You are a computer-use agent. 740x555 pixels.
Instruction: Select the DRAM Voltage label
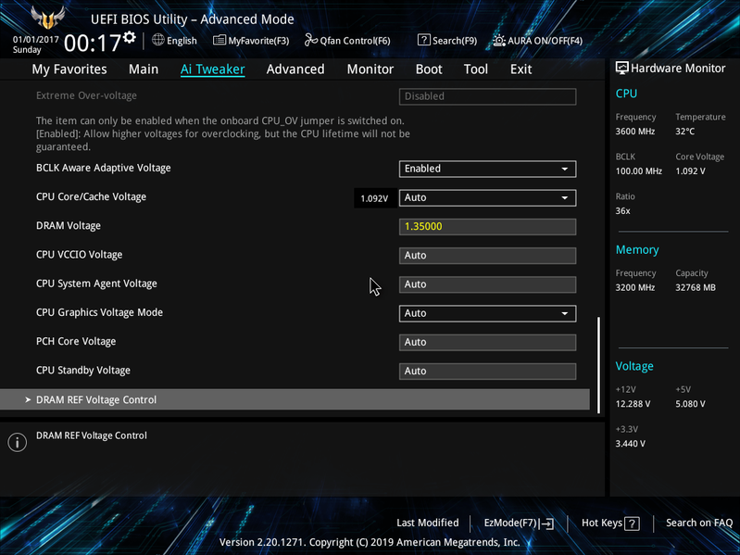[69, 225]
